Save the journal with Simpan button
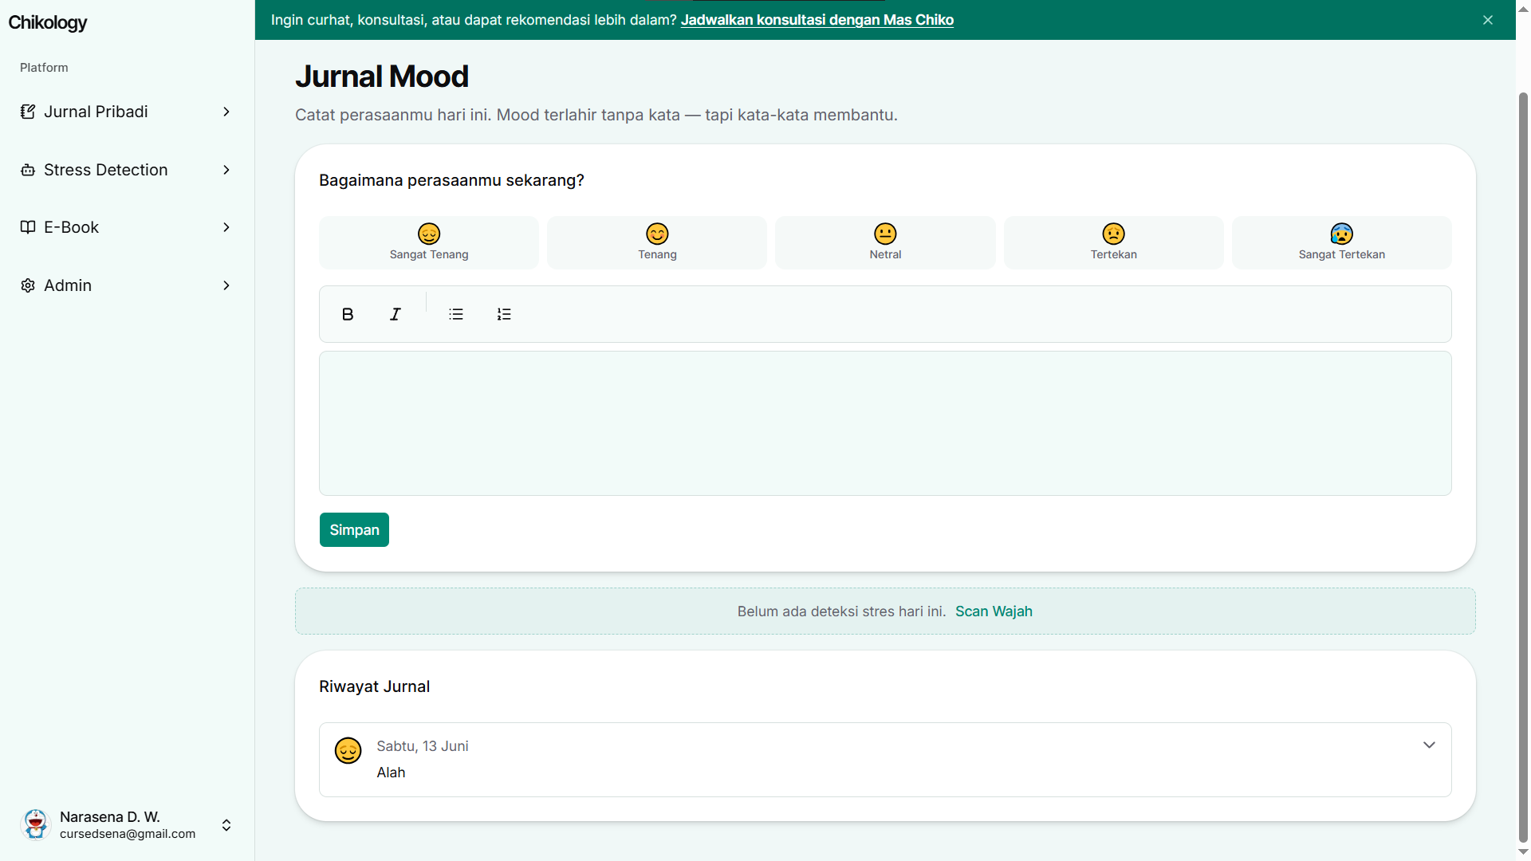1531x861 pixels. click(x=354, y=530)
